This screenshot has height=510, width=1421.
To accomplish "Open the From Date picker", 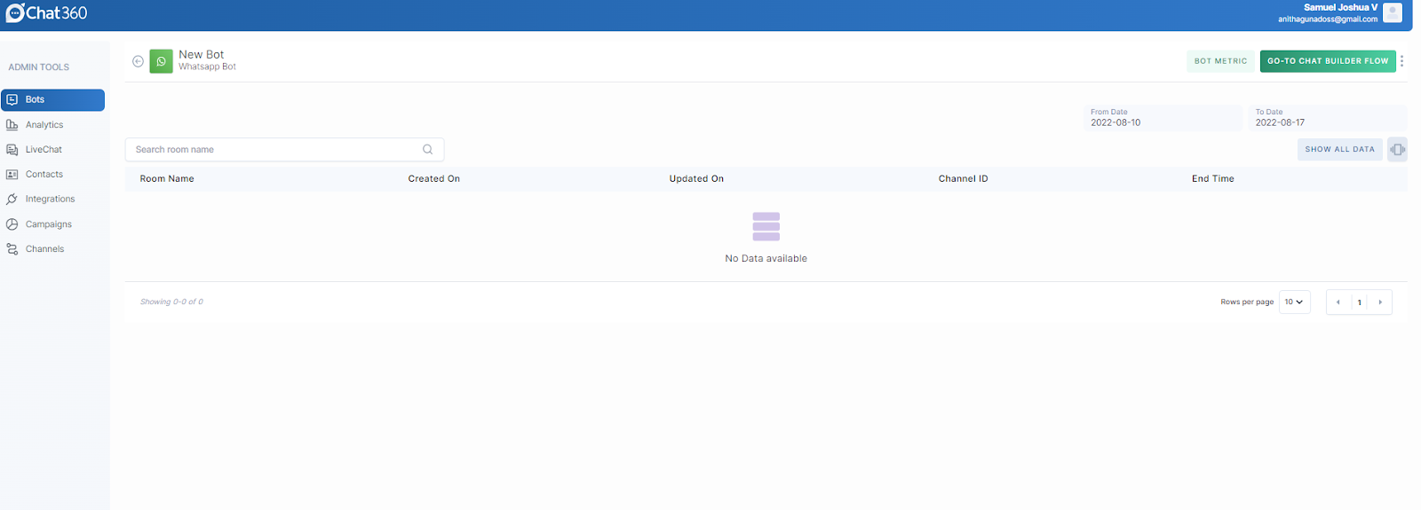I will point(1164,118).
